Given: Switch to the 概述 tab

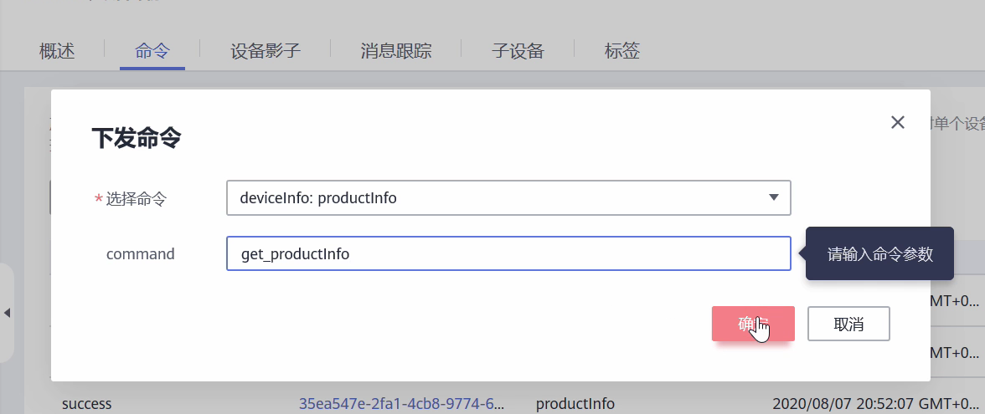Looking at the screenshot, I should point(57,51).
